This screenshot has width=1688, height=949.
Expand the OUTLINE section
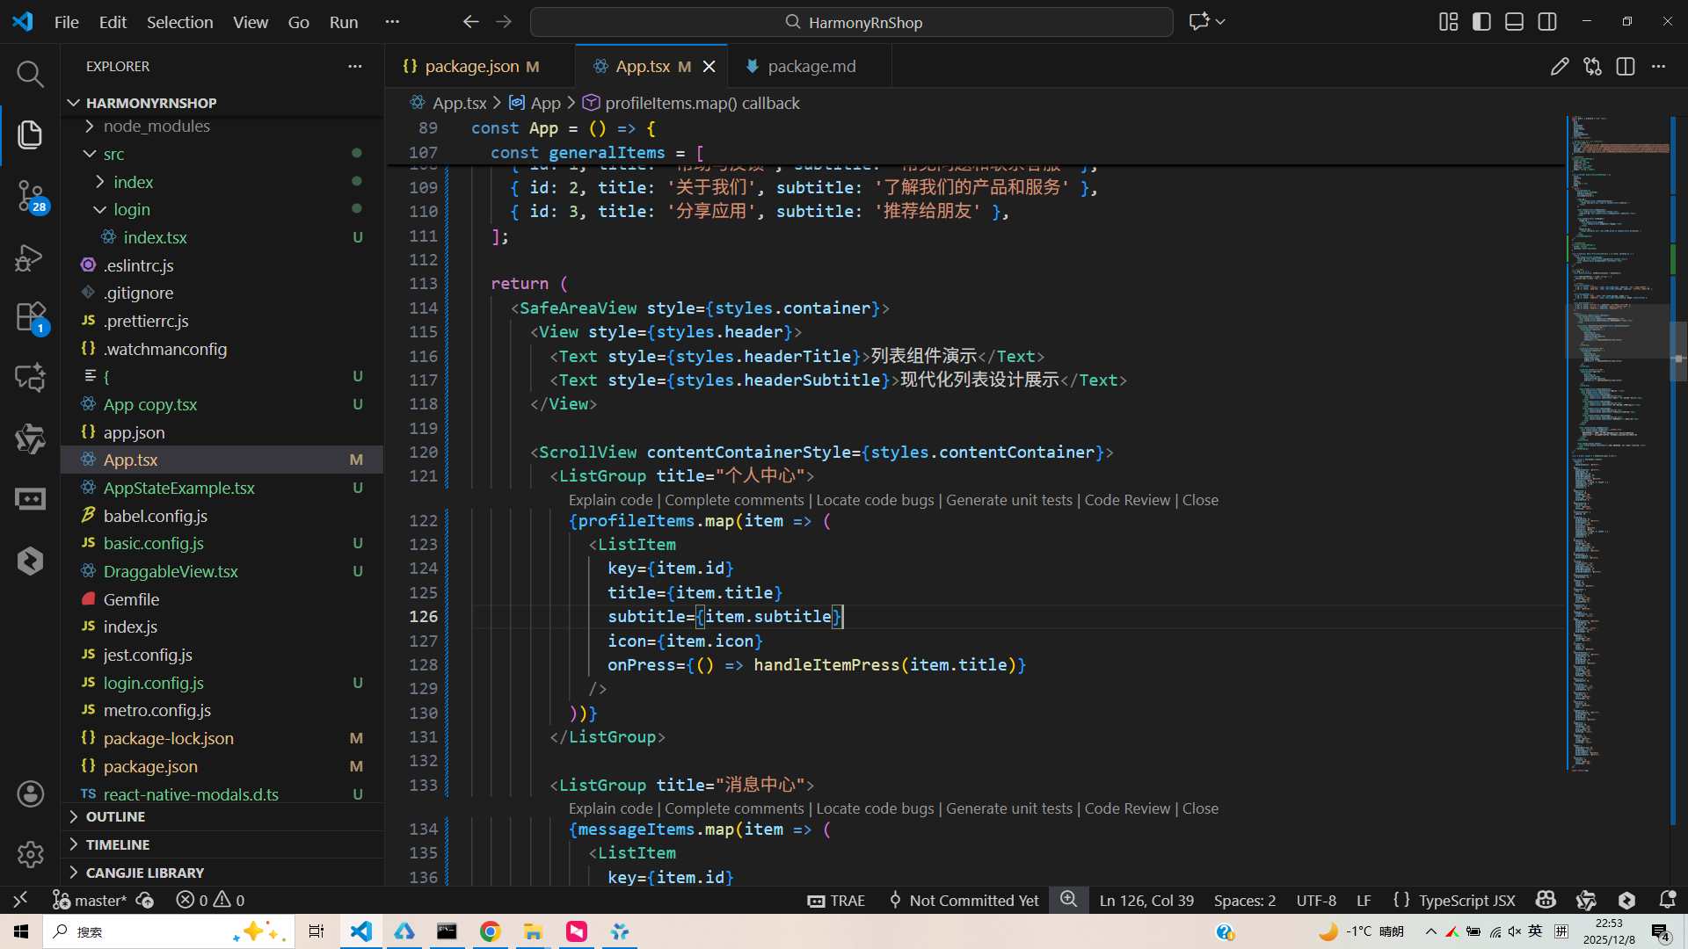(x=115, y=816)
